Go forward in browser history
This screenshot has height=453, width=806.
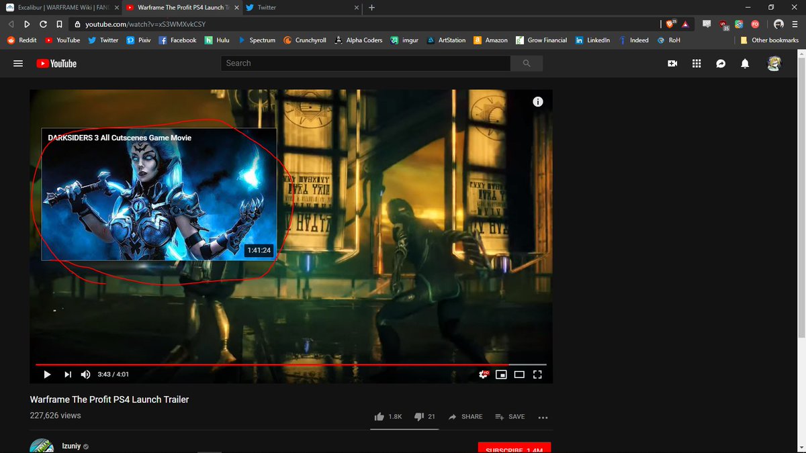tap(27, 24)
